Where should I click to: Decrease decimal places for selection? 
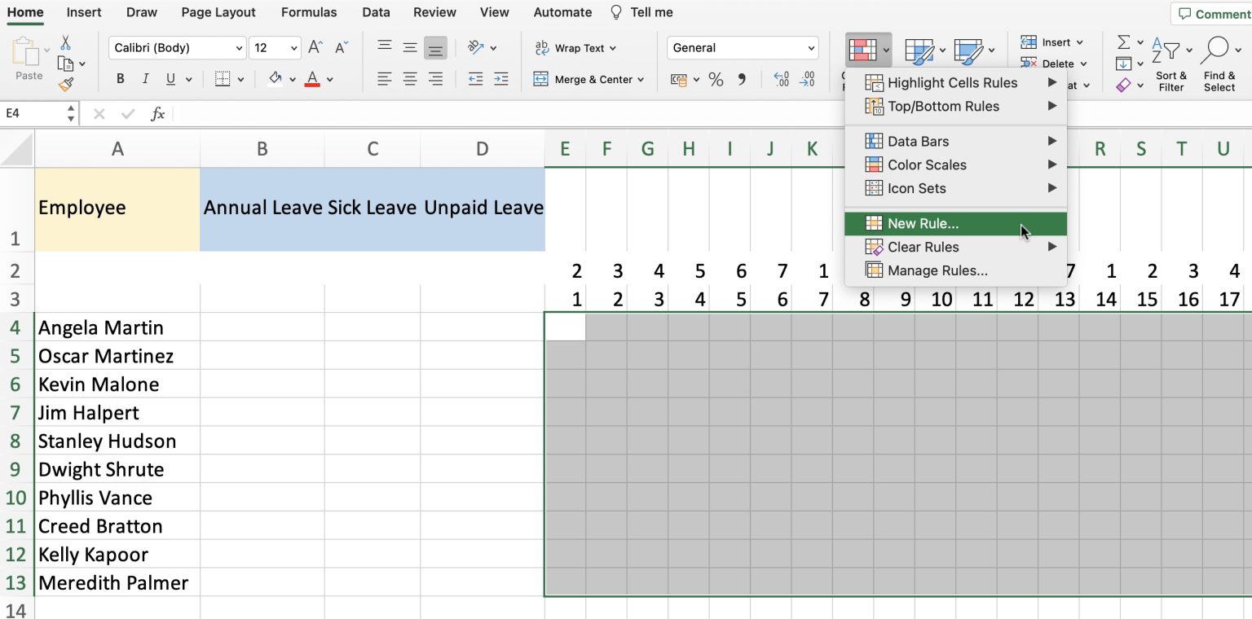809,80
